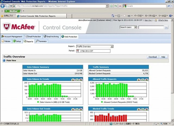Open the What's New link
Image resolution: width=174 pixels, height=126 pixels.
163,20
